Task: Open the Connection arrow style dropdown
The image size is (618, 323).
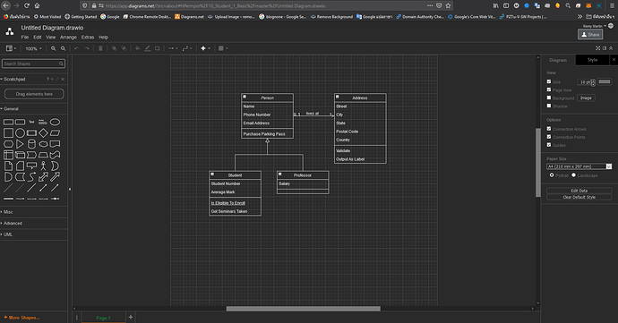Action: click(173, 48)
